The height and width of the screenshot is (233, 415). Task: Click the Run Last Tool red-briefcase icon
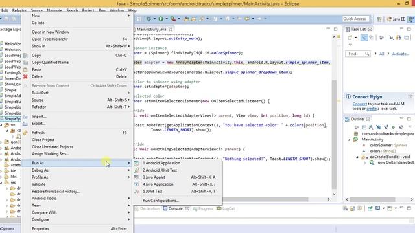coord(173,19)
